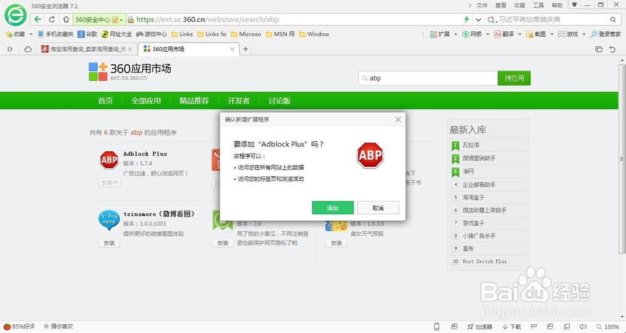Click the 取消 button in dialog
This screenshot has width=626, height=333.
tap(378, 207)
